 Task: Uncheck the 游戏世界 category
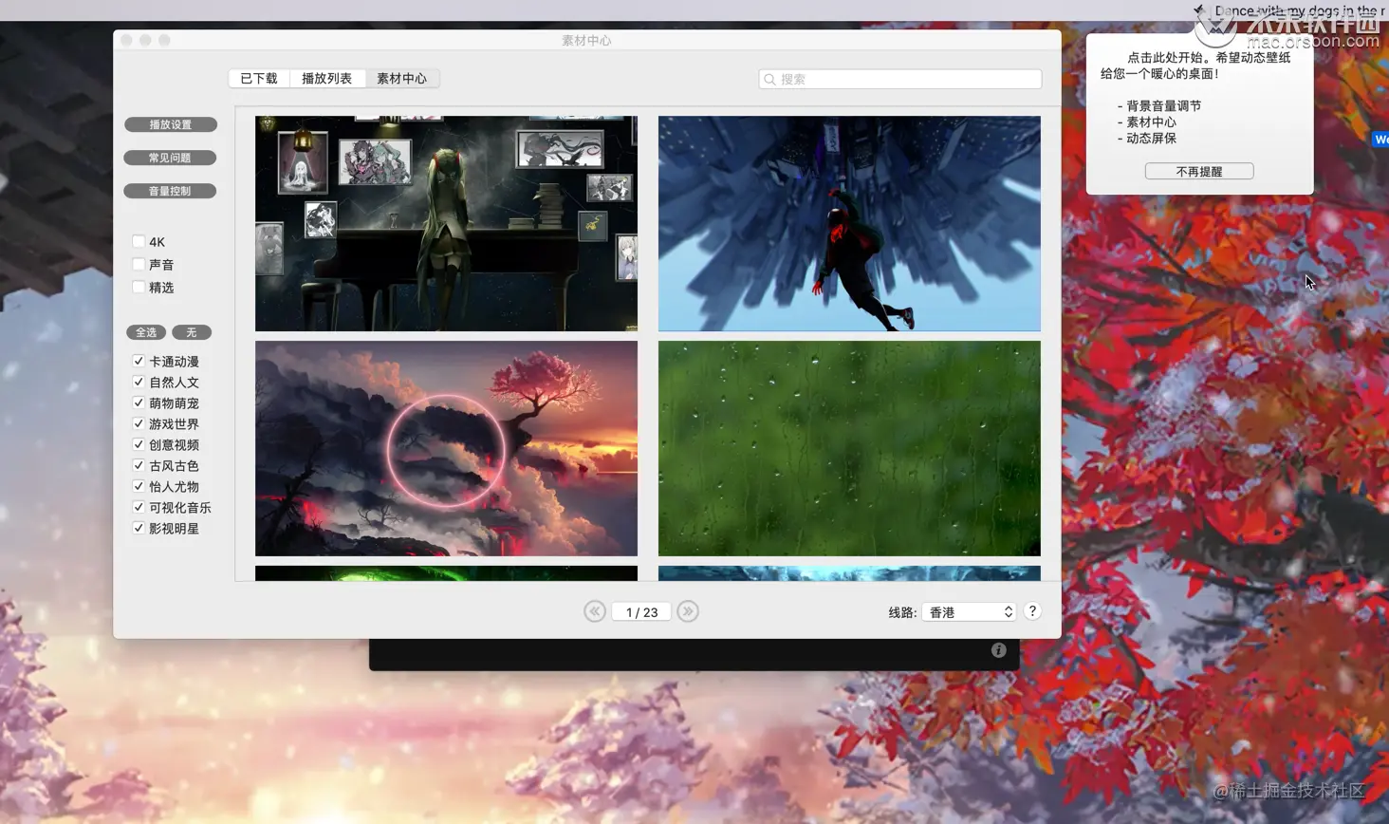click(x=139, y=423)
